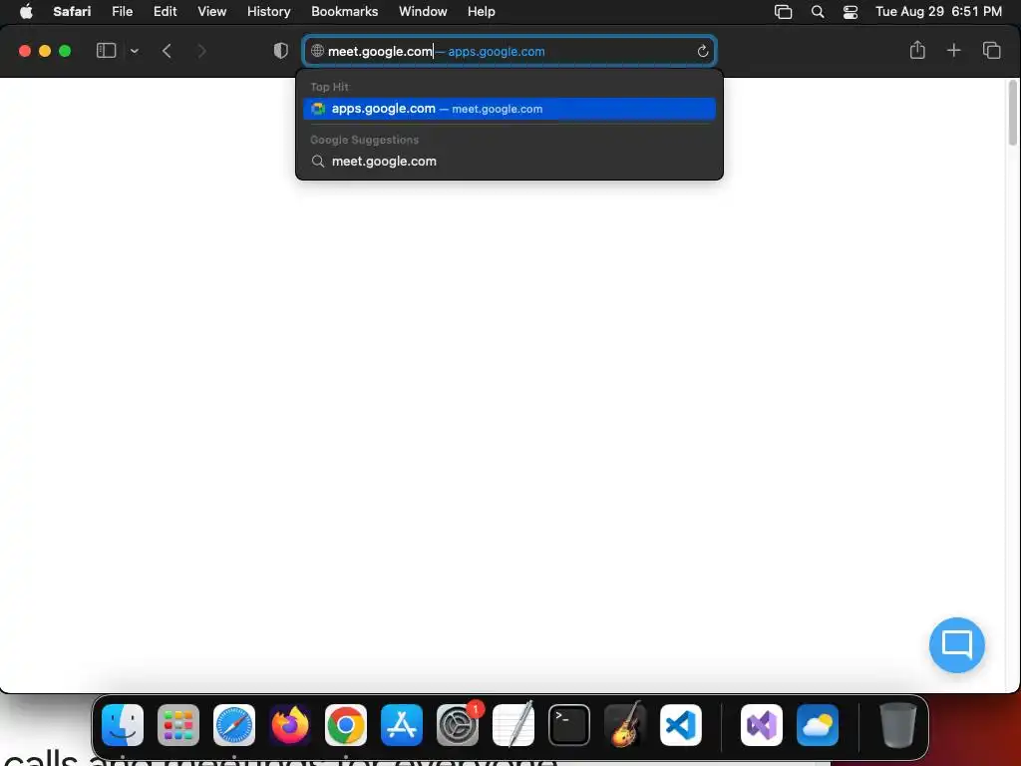Open Launchpad from the Dock
Screen dimensions: 1021x766
click(x=178, y=725)
